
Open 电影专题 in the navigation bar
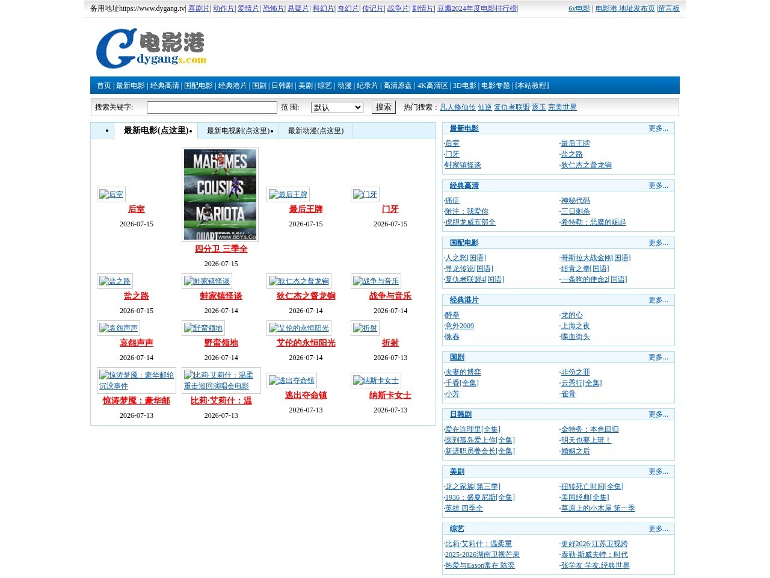[496, 85]
